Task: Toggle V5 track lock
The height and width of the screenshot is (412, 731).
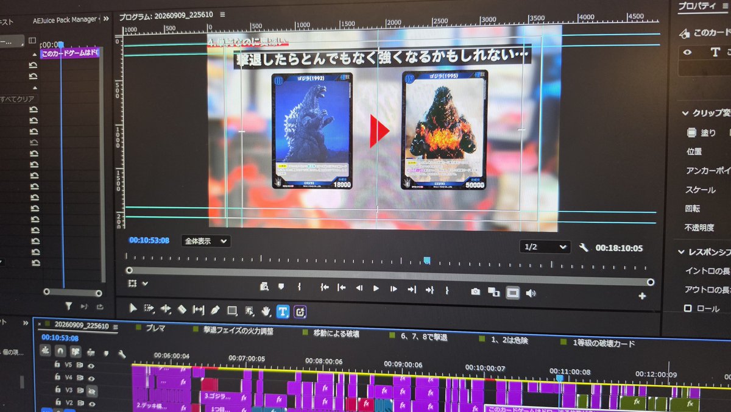Action: (x=57, y=365)
